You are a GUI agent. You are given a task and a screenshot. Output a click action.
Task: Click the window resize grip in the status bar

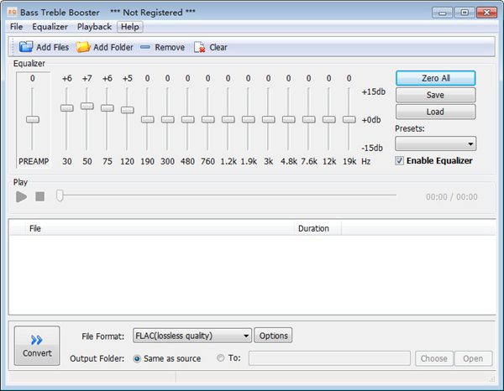(492, 379)
